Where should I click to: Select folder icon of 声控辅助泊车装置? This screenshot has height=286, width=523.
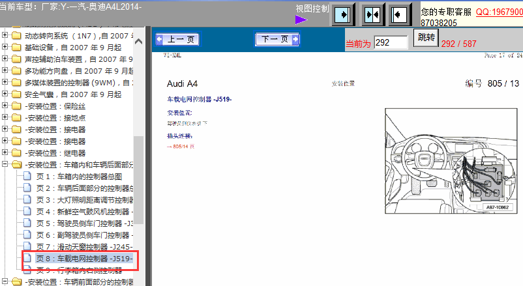[16, 59]
